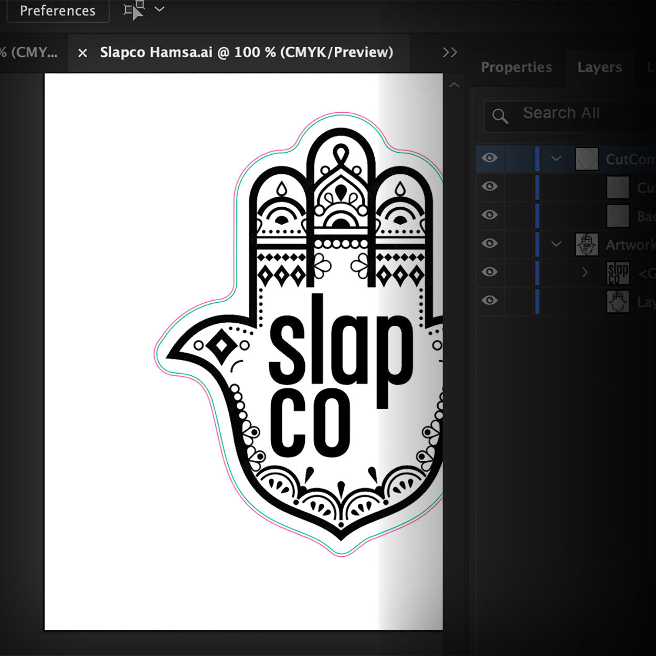This screenshot has height=656, width=656.
Task: Expand the slap co group sublayer
Action: [x=585, y=272]
